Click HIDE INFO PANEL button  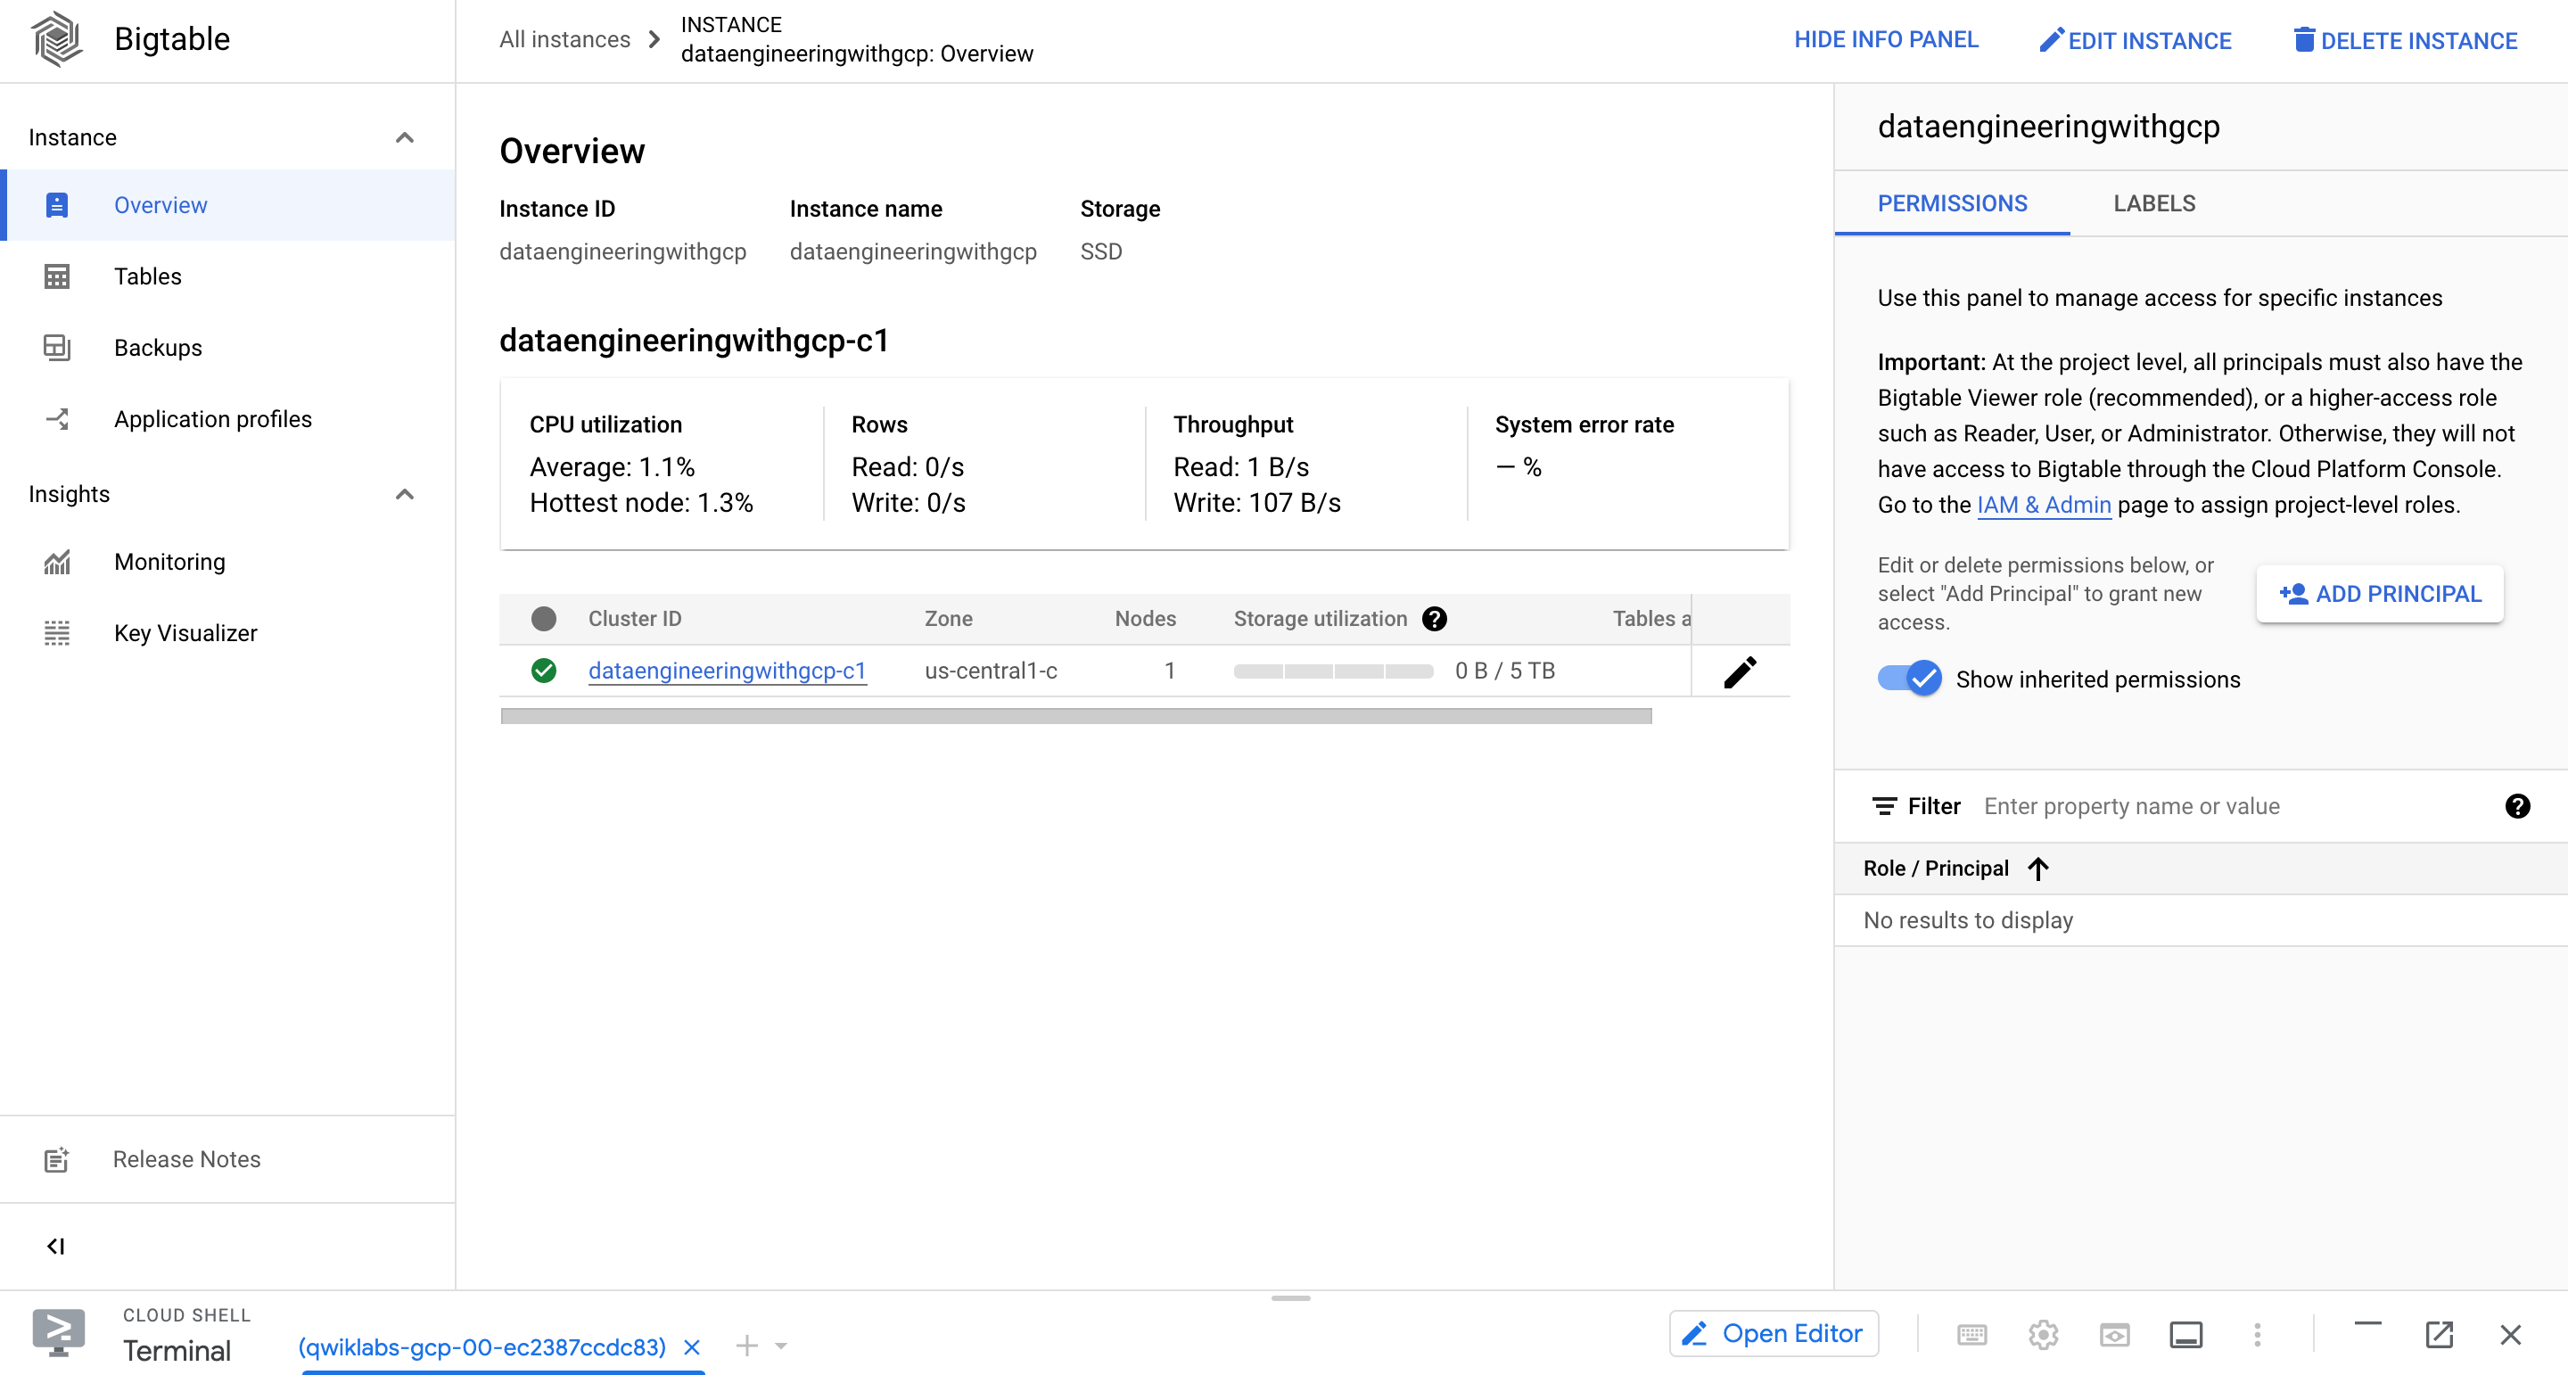coord(1886,40)
